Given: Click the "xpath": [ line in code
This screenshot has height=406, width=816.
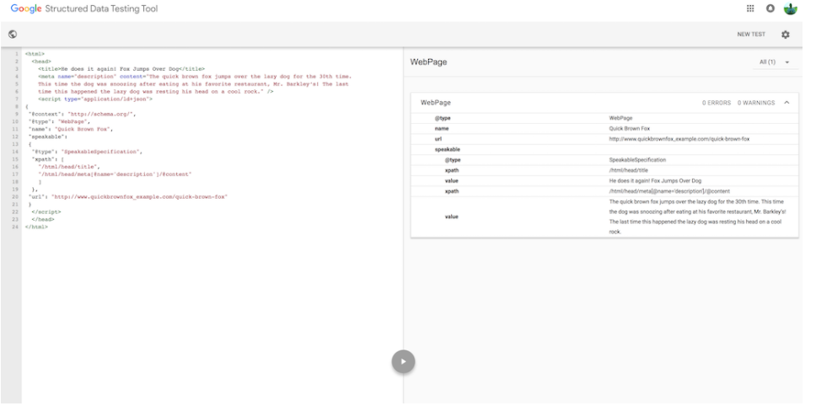Looking at the screenshot, I should click(47, 159).
